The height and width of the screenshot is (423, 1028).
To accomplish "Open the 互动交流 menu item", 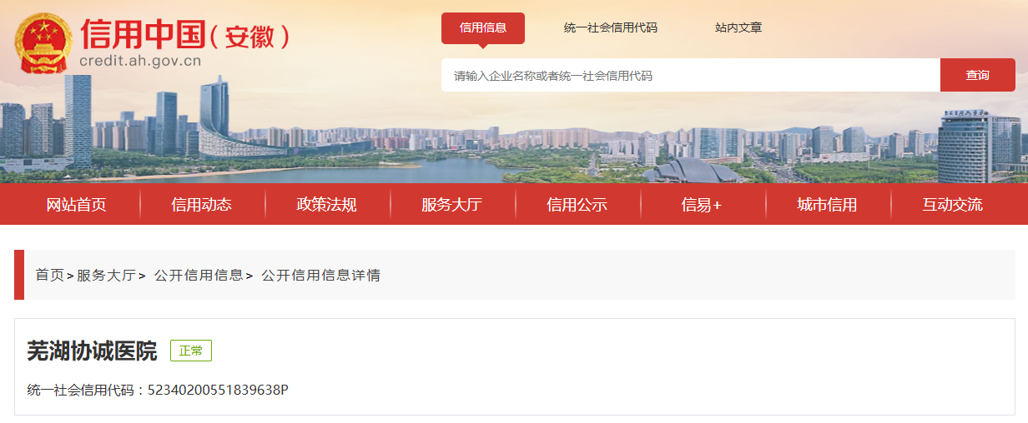I will point(953,205).
